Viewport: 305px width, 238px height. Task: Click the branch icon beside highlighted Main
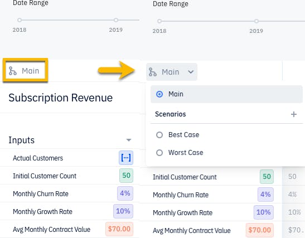coord(13,71)
